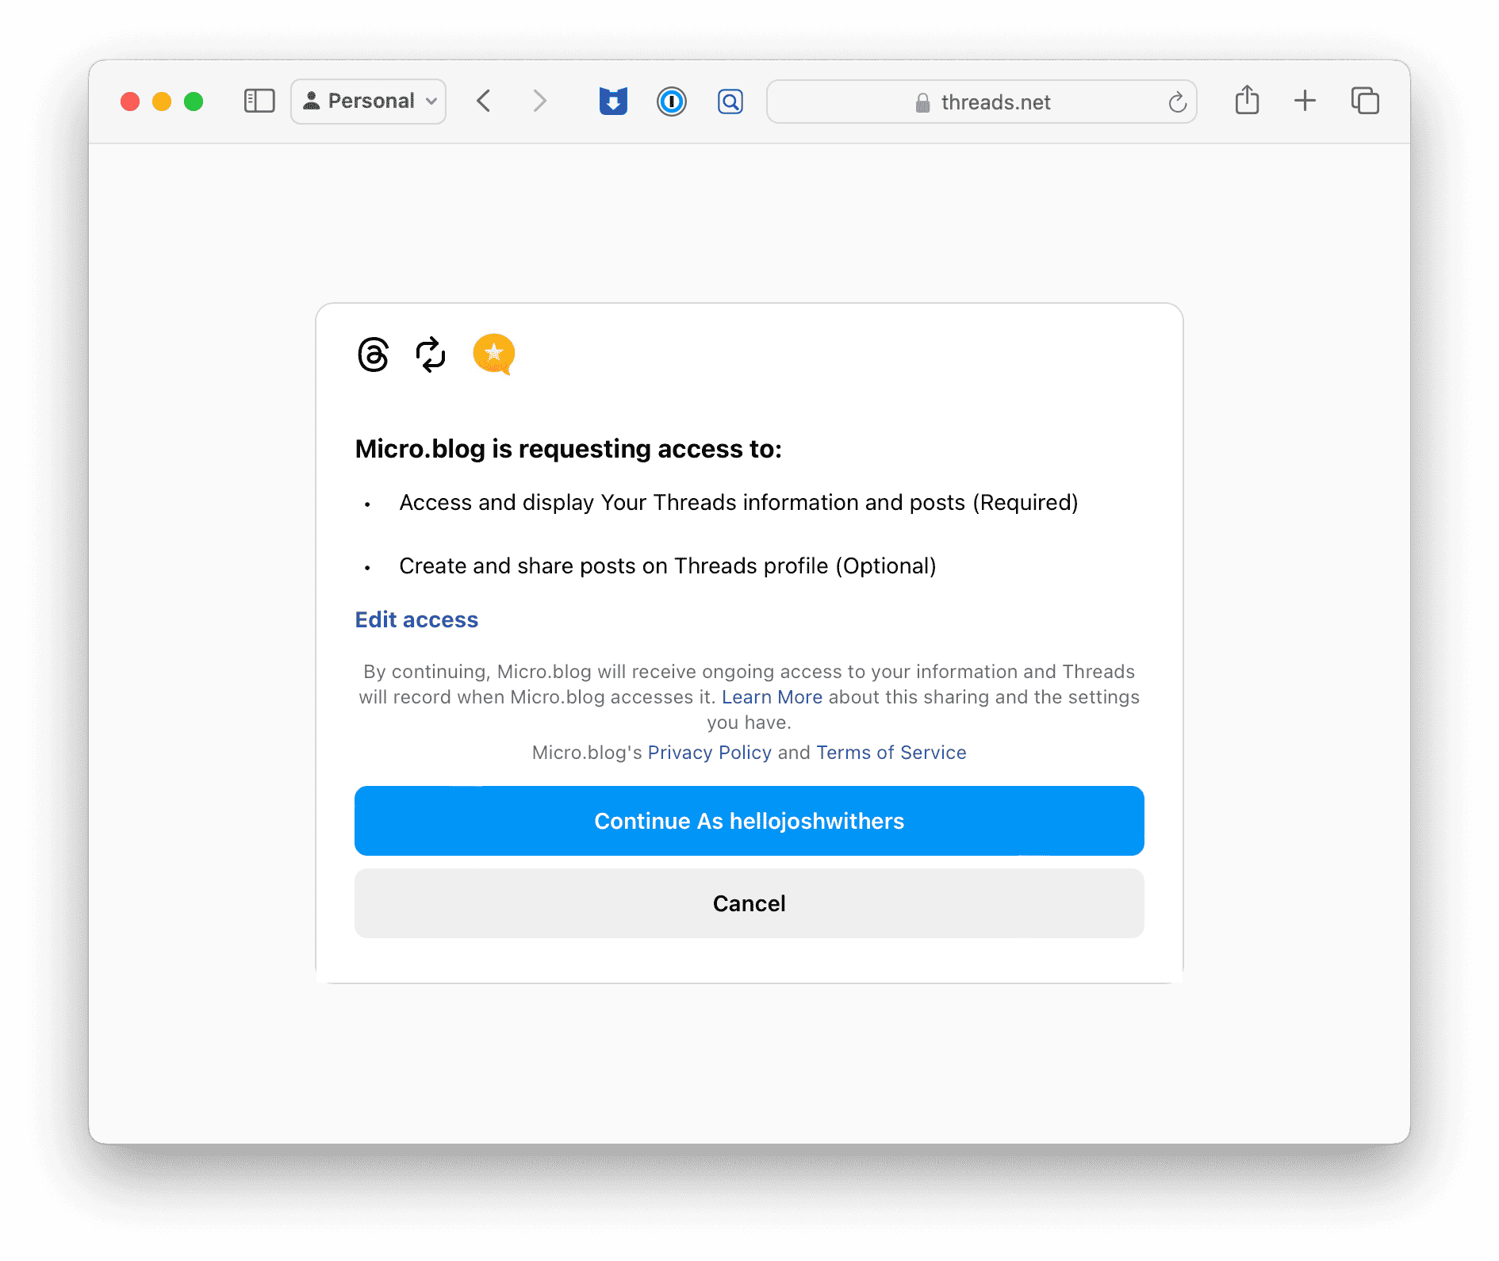Toggle the Safari sidebar icon
This screenshot has height=1261, width=1499.
(x=259, y=102)
